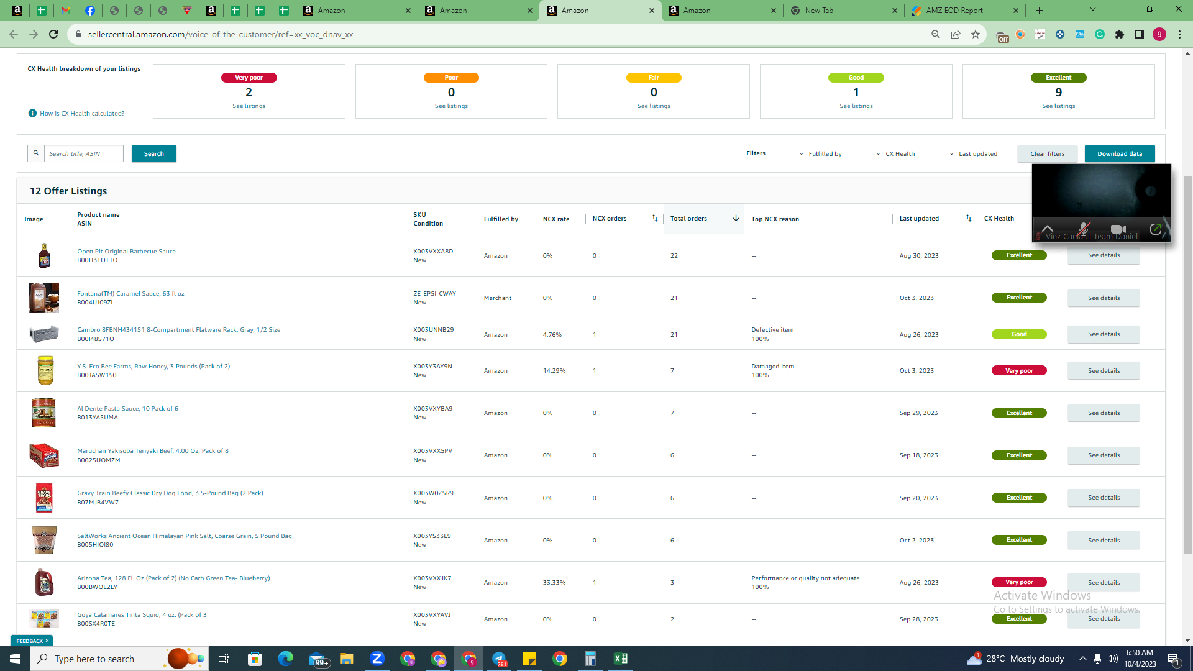Open Cambro Flatware Rack product link
The height and width of the screenshot is (671, 1193).
coord(178,330)
